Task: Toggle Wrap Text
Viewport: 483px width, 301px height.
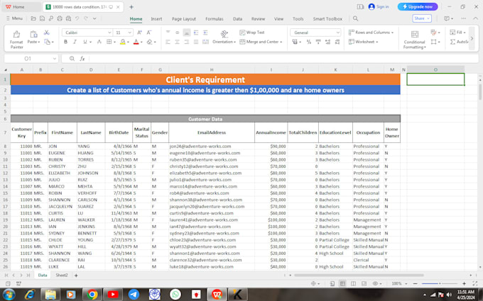Action: pyautogui.click(x=252, y=33)
